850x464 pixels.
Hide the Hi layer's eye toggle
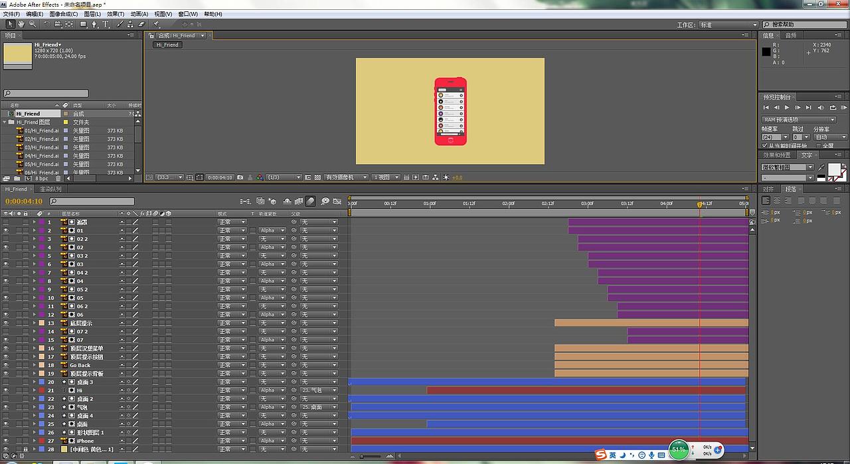tap(6, 390)
